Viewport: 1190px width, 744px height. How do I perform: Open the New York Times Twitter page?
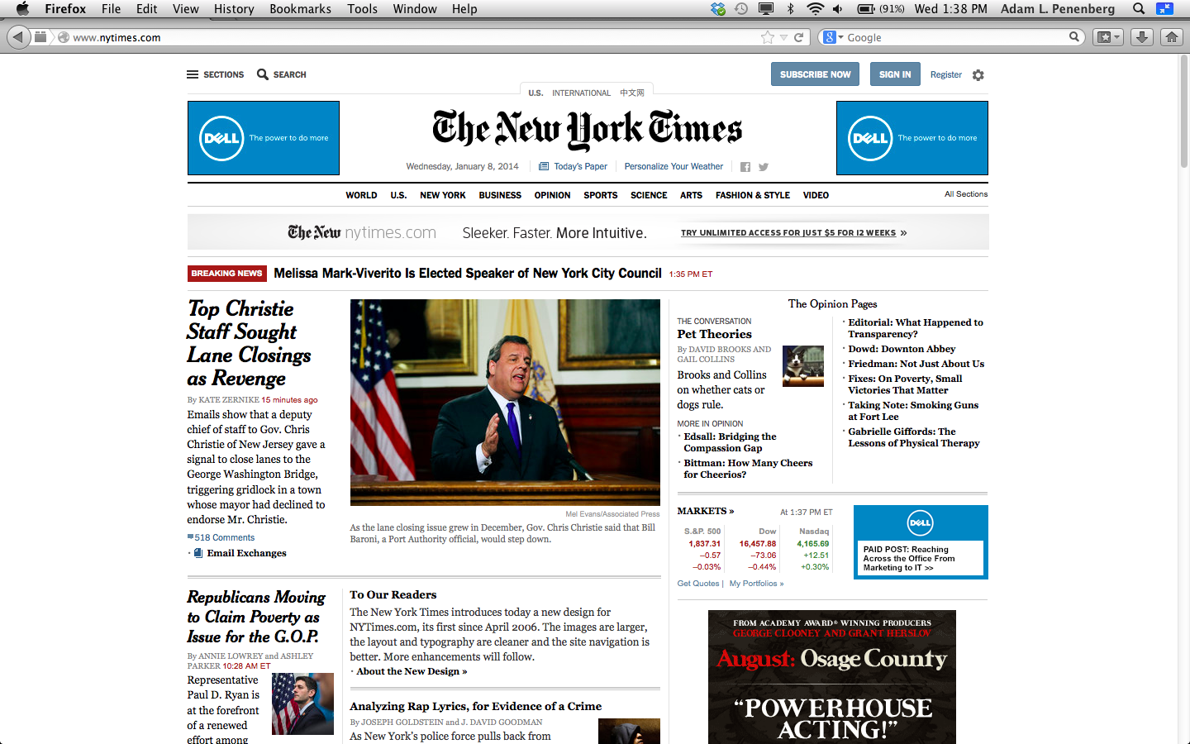[x=764, y=167]
